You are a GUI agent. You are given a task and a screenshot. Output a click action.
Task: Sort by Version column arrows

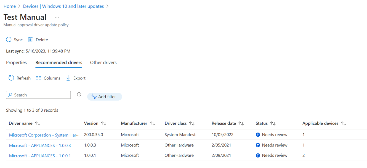point(104,123)
